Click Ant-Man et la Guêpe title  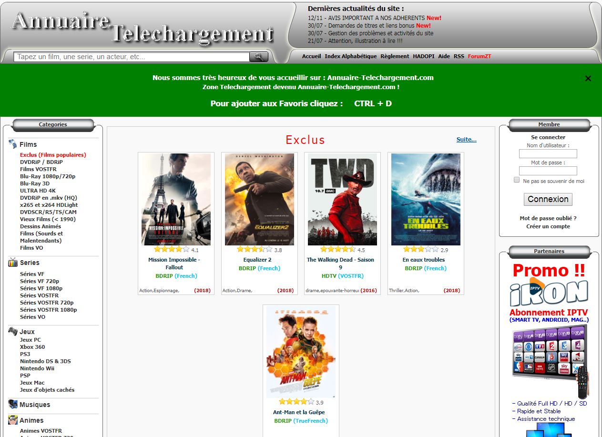click(299, 412)
